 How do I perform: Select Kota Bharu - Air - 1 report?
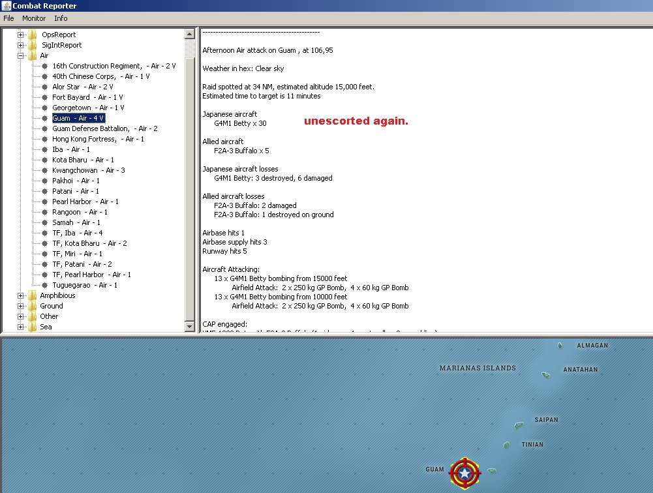pyautogui.click(x=83, y=160)
